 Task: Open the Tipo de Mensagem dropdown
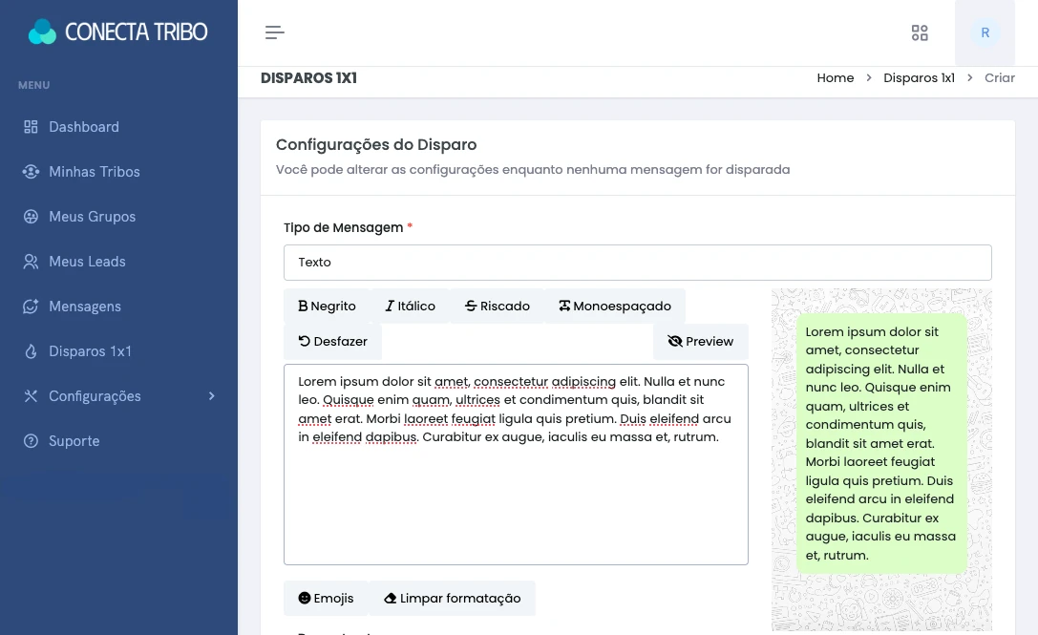(x=637, y=263)
